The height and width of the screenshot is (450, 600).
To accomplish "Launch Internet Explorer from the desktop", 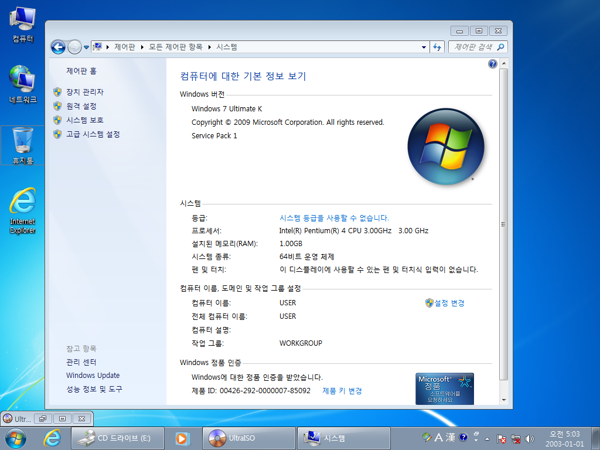I will point(23,210).
